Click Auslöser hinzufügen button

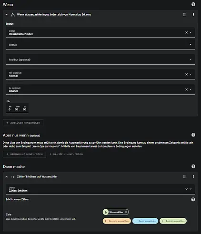pos(23,123)
